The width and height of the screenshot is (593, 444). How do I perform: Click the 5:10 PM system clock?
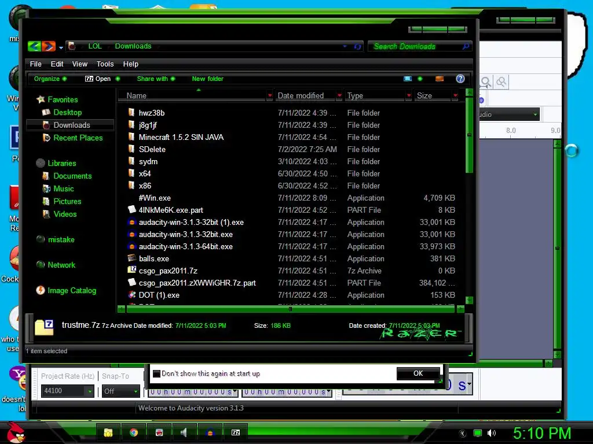click(x=542, y=433)
